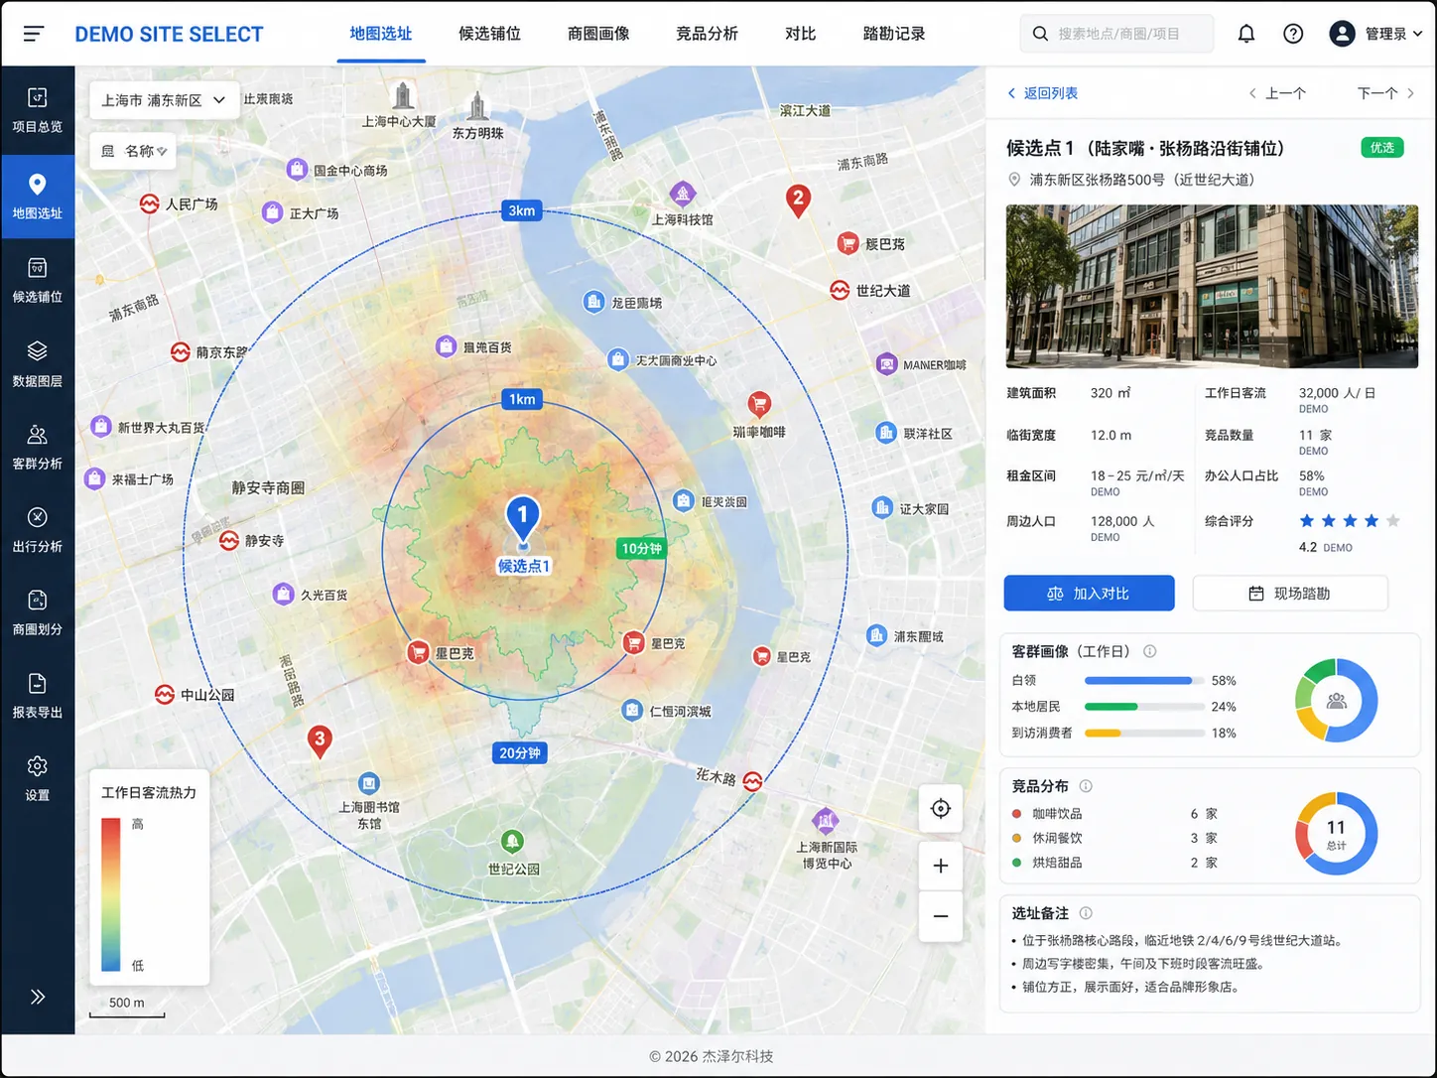The width and height of the screenshot is (1437, 1078).
Task: Open notifications bell icon
Action: [1246, 34]
